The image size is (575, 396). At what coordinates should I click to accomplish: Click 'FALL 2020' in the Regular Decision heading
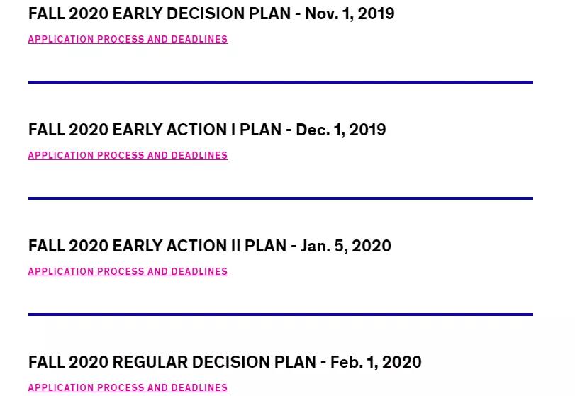pyautogui.click(x=68, y=362)
